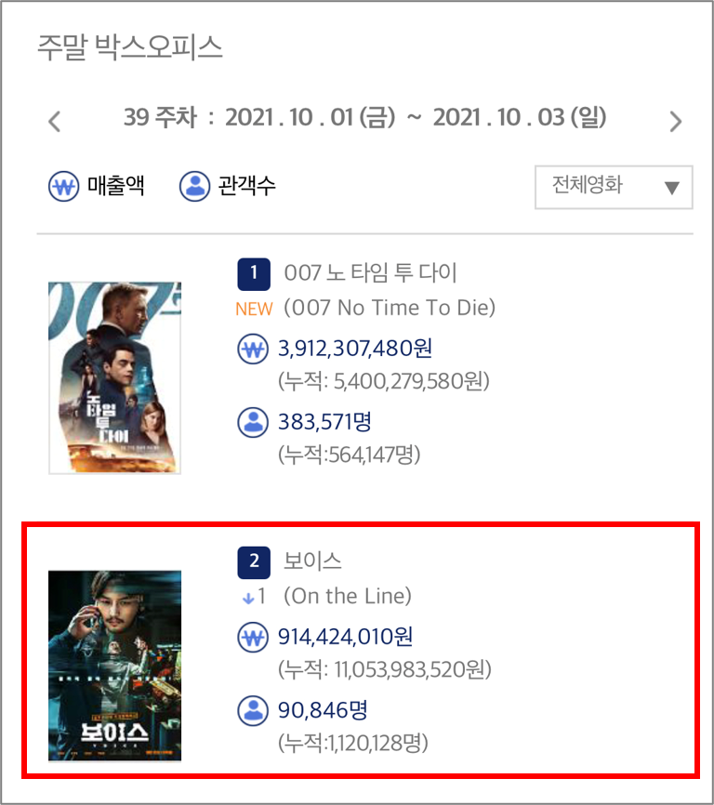Click the 39 주차 date range text

[365, 117]
